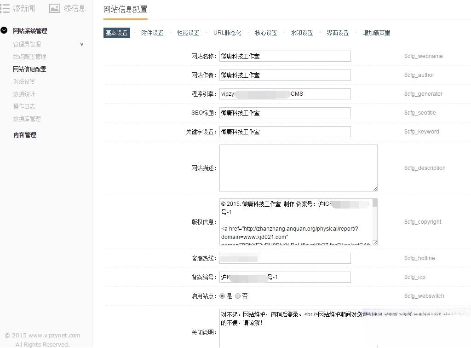
Task: Click inside the 网站名称 input field
Action: point(285,56)
